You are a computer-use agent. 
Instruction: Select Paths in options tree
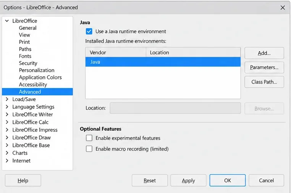(25, 49)
